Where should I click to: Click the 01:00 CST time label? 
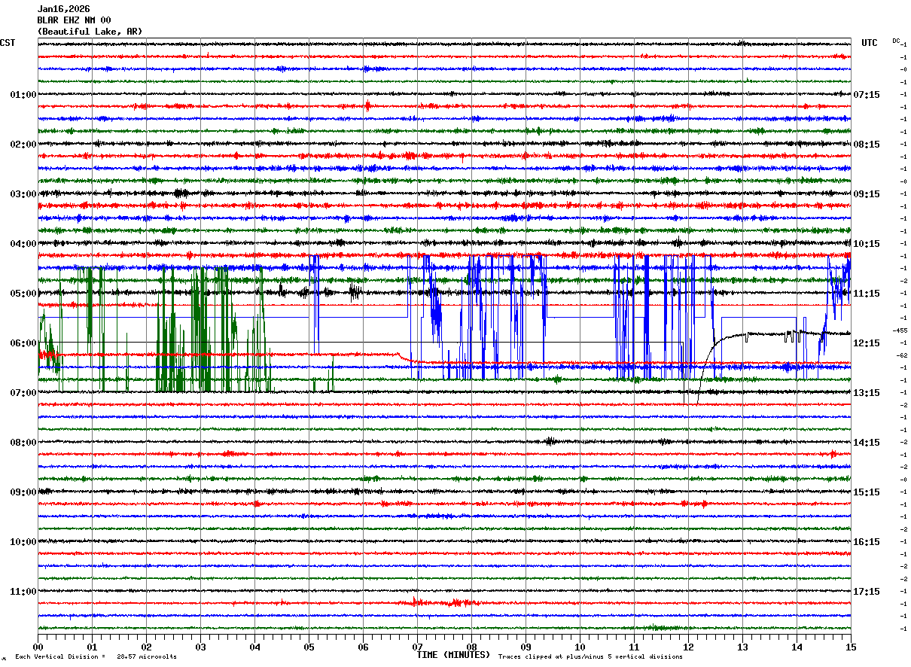(x=23, y=95)
